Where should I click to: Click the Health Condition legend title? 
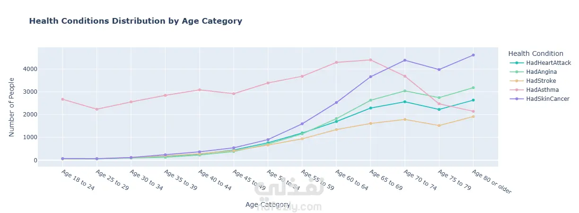coord(535,53)
